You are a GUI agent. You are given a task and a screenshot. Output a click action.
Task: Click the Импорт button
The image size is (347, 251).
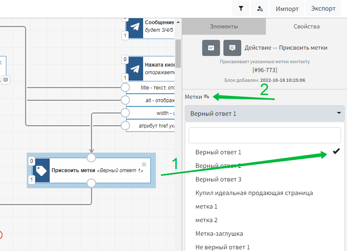(x=287, y=8)
